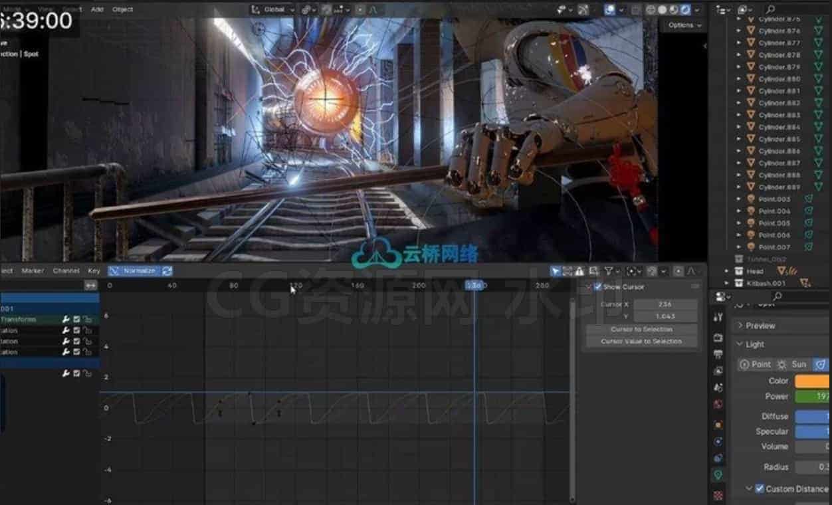
Task: Select Point light type
Action: coord(756,365)
